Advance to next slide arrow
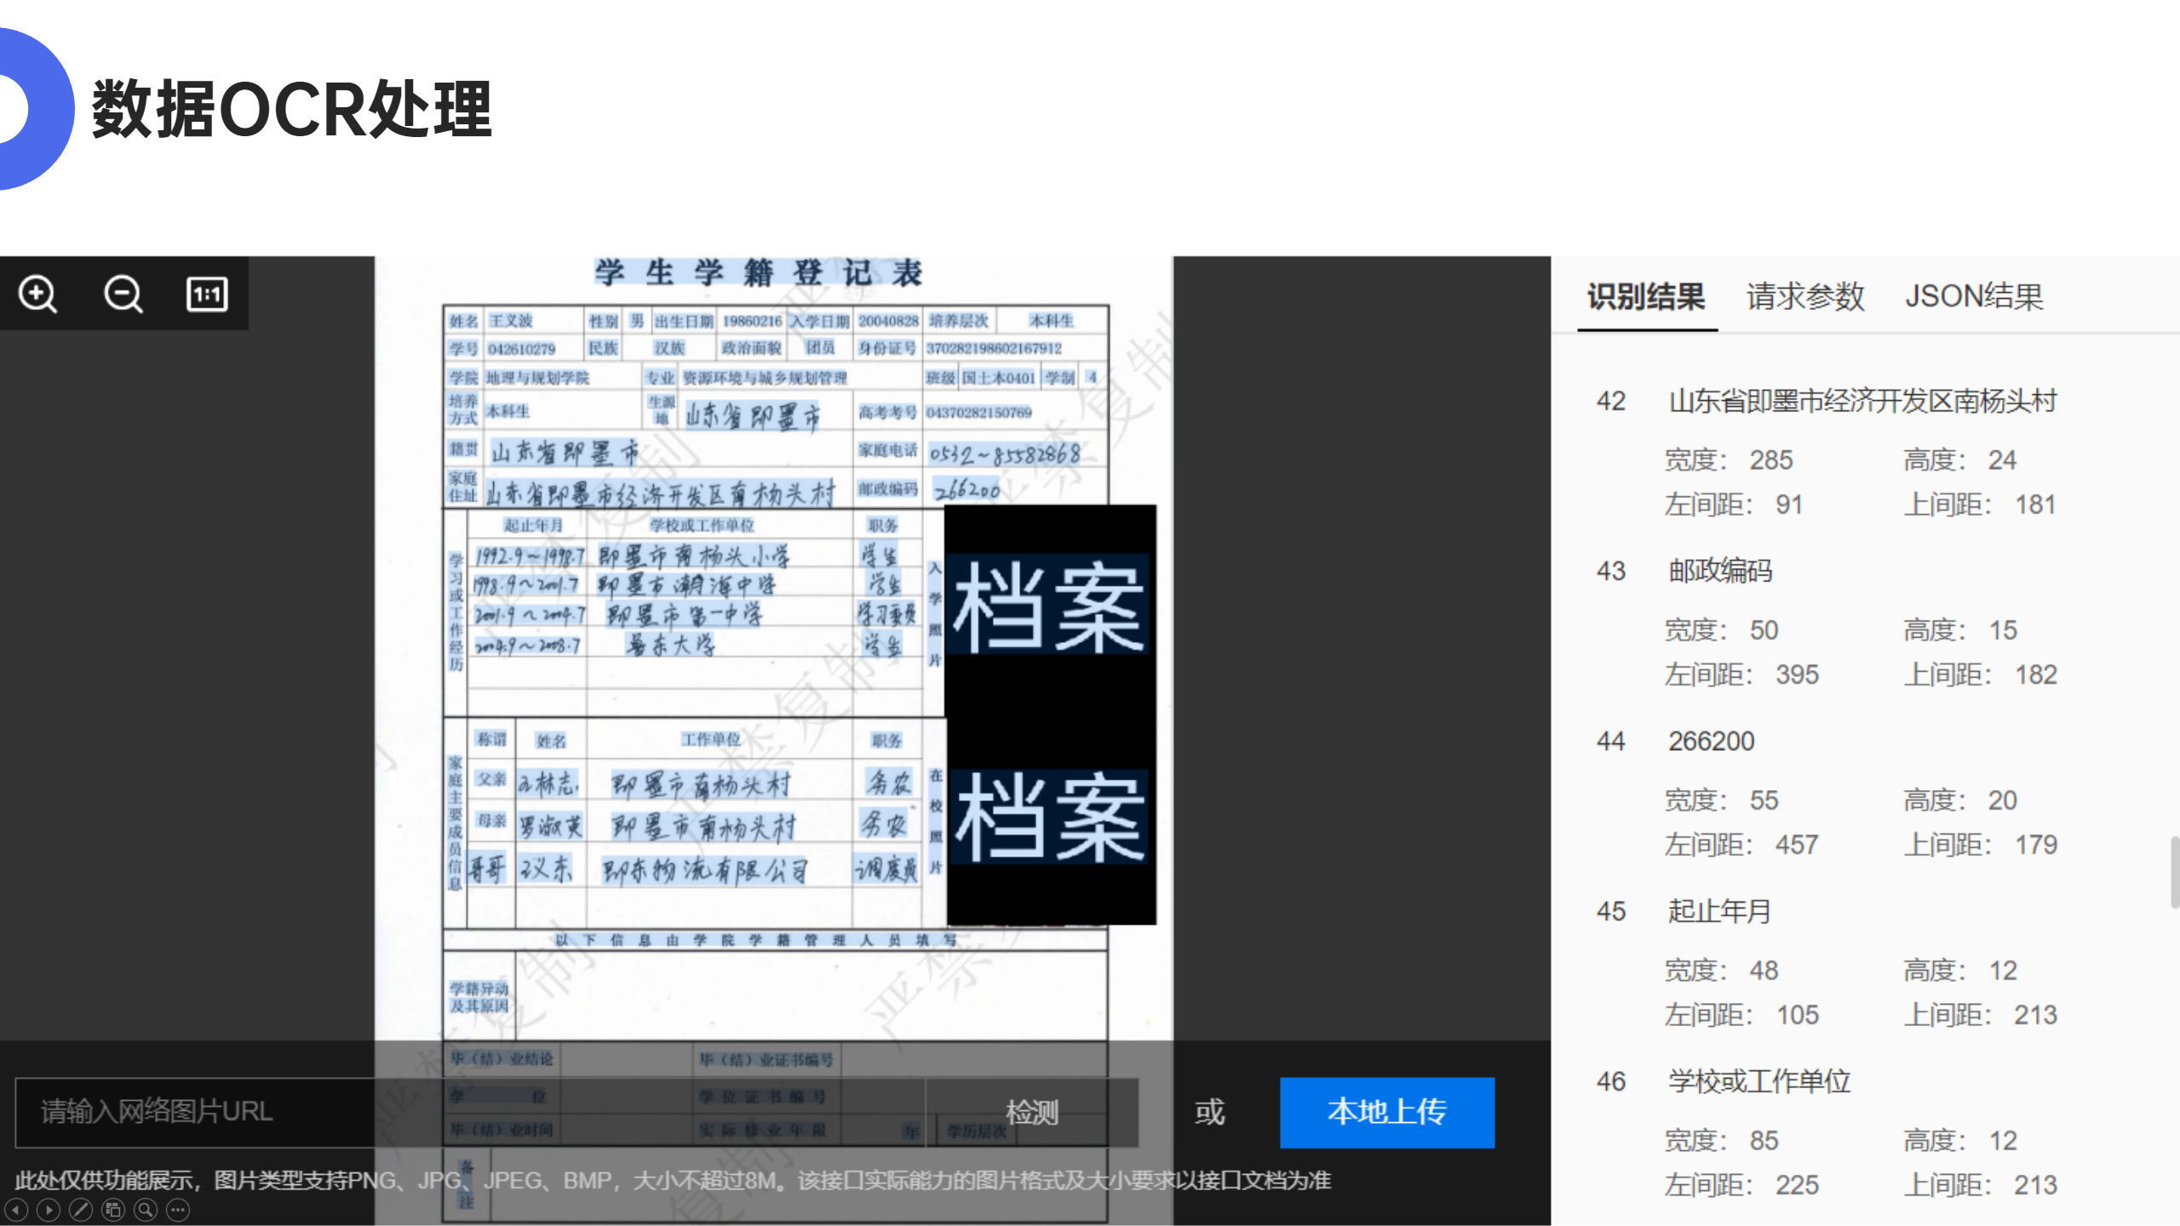This screenshot has height=1226, width=2180. click(x=49, y=1210)
